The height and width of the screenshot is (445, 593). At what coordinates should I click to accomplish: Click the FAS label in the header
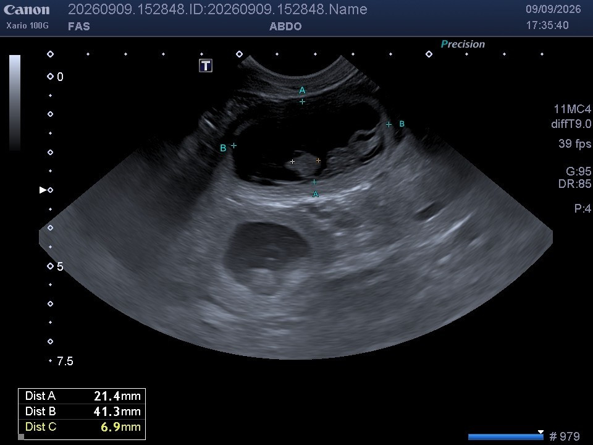click(x=79, y=27)
